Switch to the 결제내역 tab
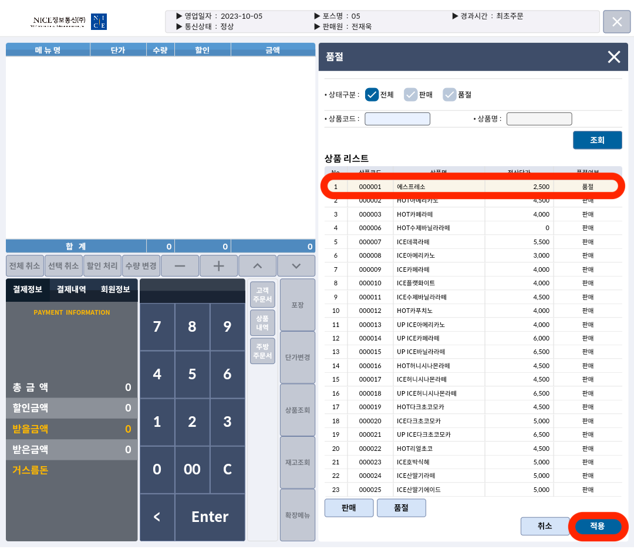The width and height of the screenshot is (634, 556). coord(71,289)
